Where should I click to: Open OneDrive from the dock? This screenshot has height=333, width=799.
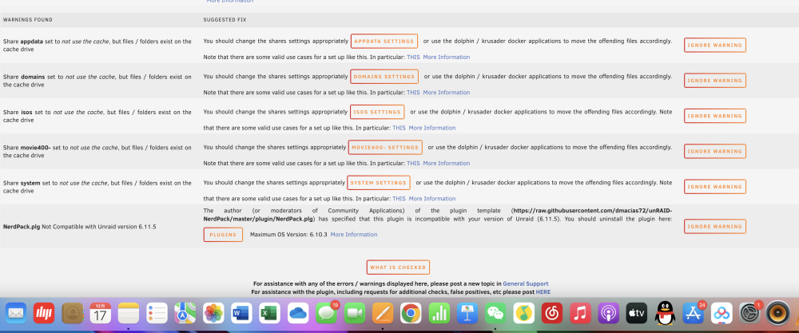298,313
